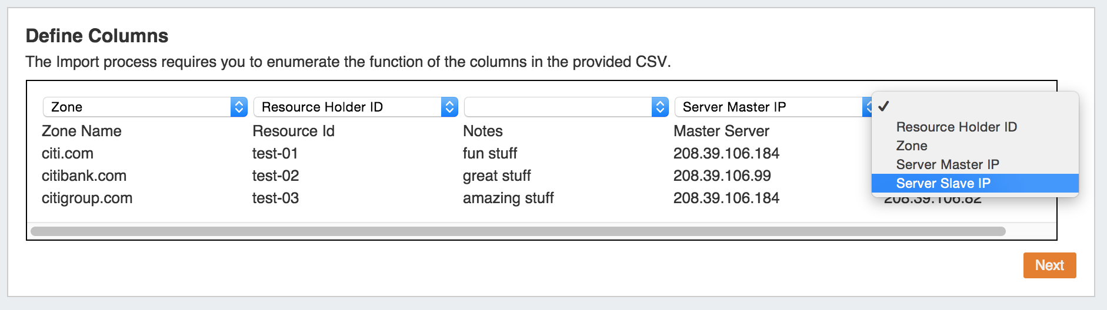Select the "great stuff" notes cell
Image resolution: width=1107 pixels, height=310 pixels.
(496, 176)
